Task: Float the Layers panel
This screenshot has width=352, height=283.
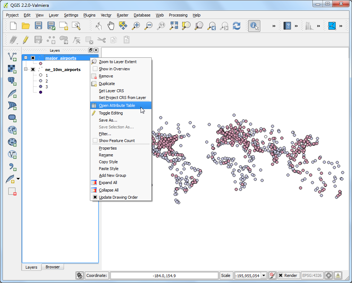Action: coord(91,50)
